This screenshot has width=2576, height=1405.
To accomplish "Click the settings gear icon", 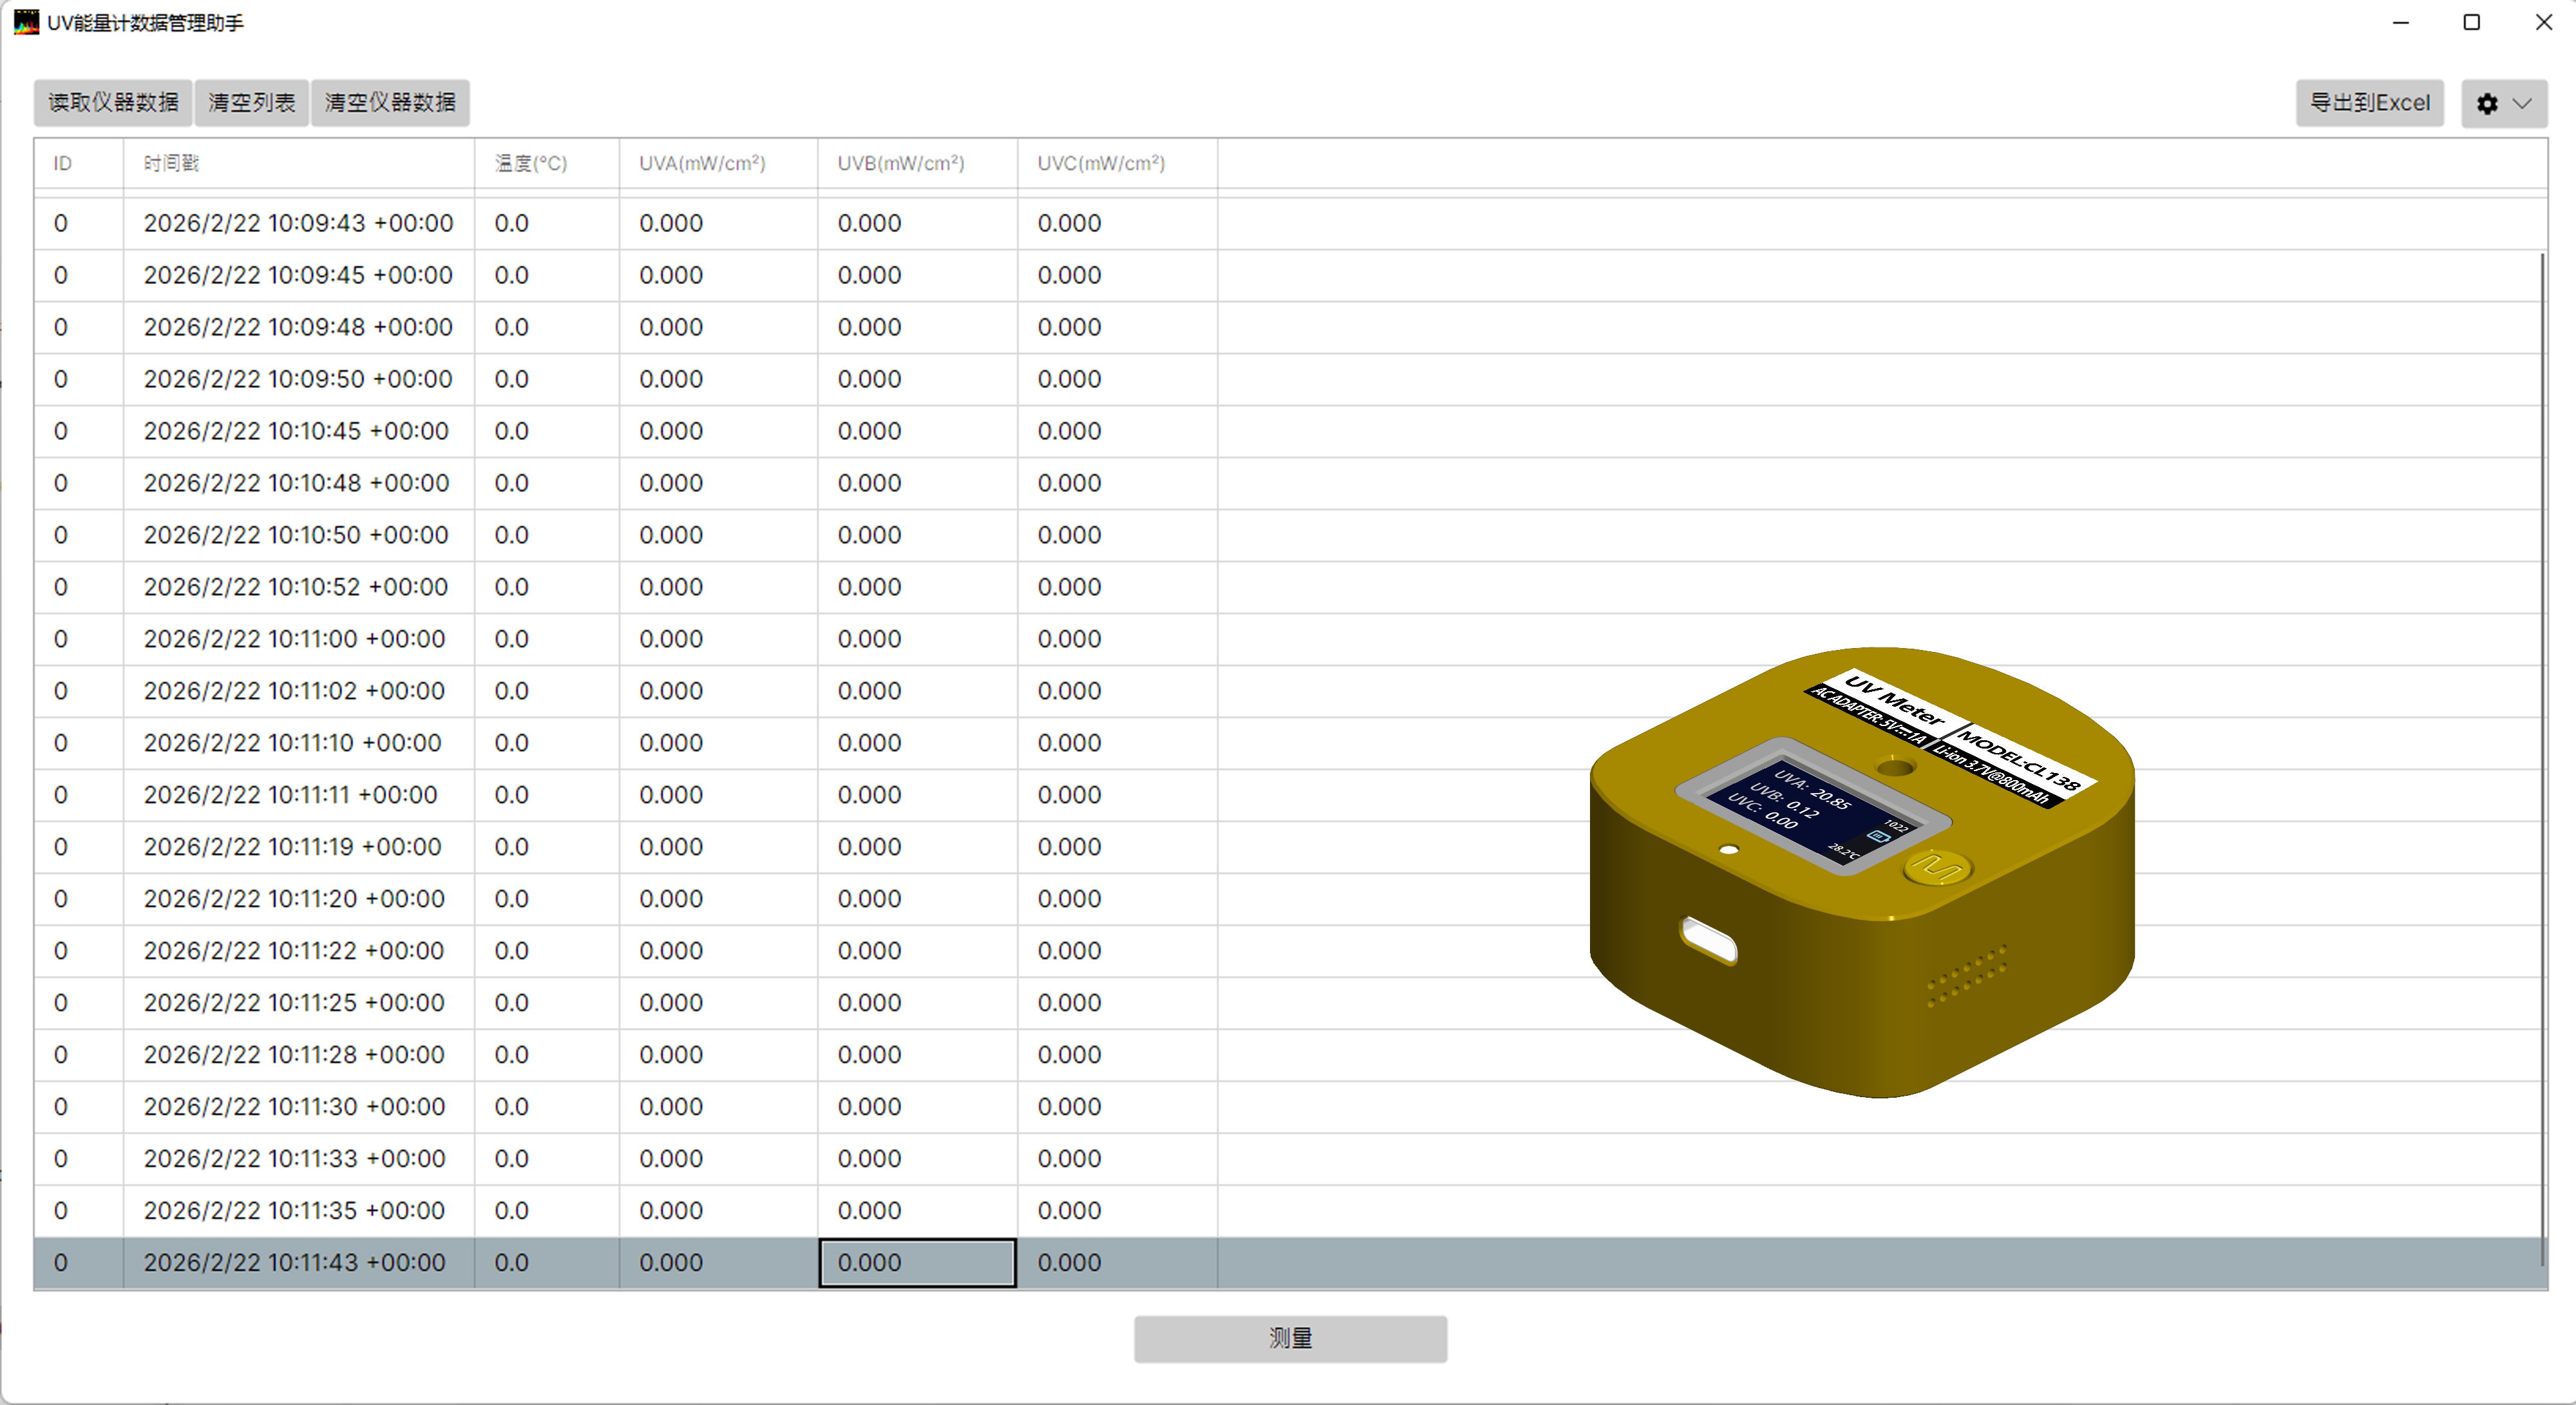I will coord(2487,103).
